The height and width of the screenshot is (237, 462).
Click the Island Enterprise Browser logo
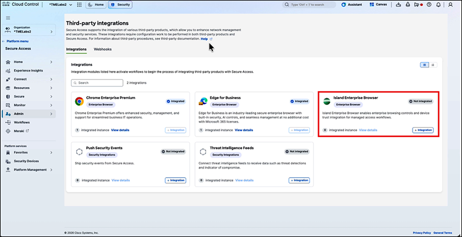tap(327, 102)
